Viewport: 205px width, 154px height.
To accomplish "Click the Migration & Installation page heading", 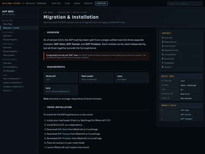I will pyautogui.click(x=71, y=17).
